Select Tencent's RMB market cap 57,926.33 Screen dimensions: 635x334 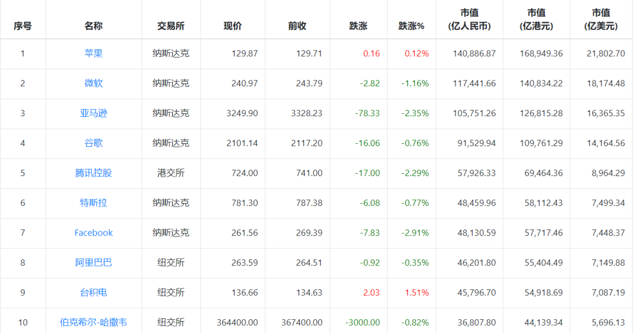[x=477, y=173]
